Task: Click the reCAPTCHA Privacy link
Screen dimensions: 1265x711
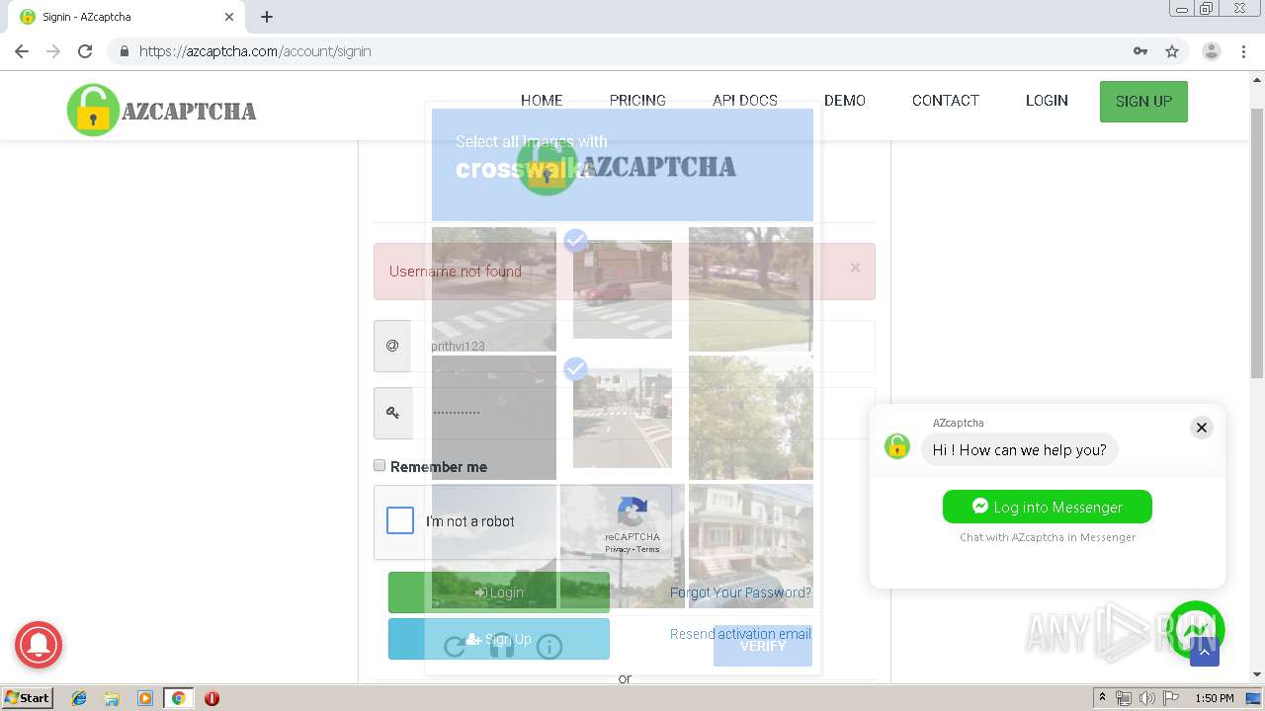Action: tap(618, 549)
